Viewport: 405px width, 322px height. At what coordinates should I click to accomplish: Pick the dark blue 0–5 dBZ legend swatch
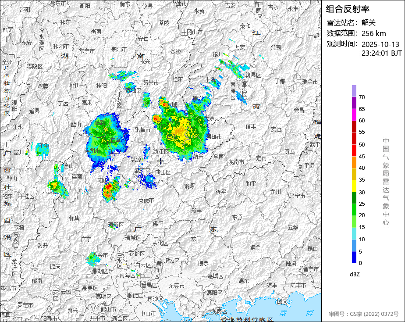354,258
